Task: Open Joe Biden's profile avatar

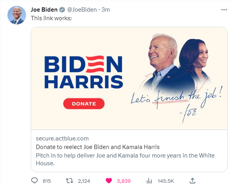Action: pos(17,15)
